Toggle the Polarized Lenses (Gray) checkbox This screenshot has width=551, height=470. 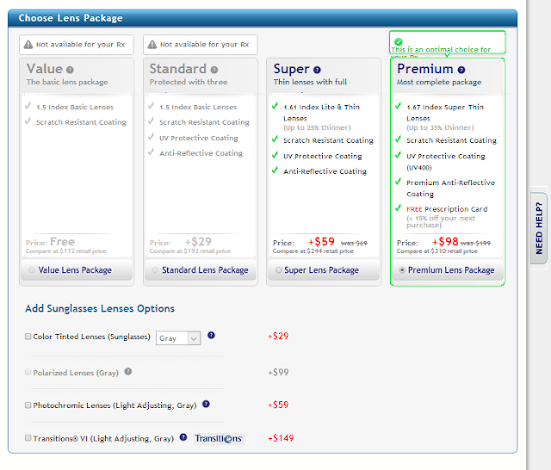[x=28, y=372]
